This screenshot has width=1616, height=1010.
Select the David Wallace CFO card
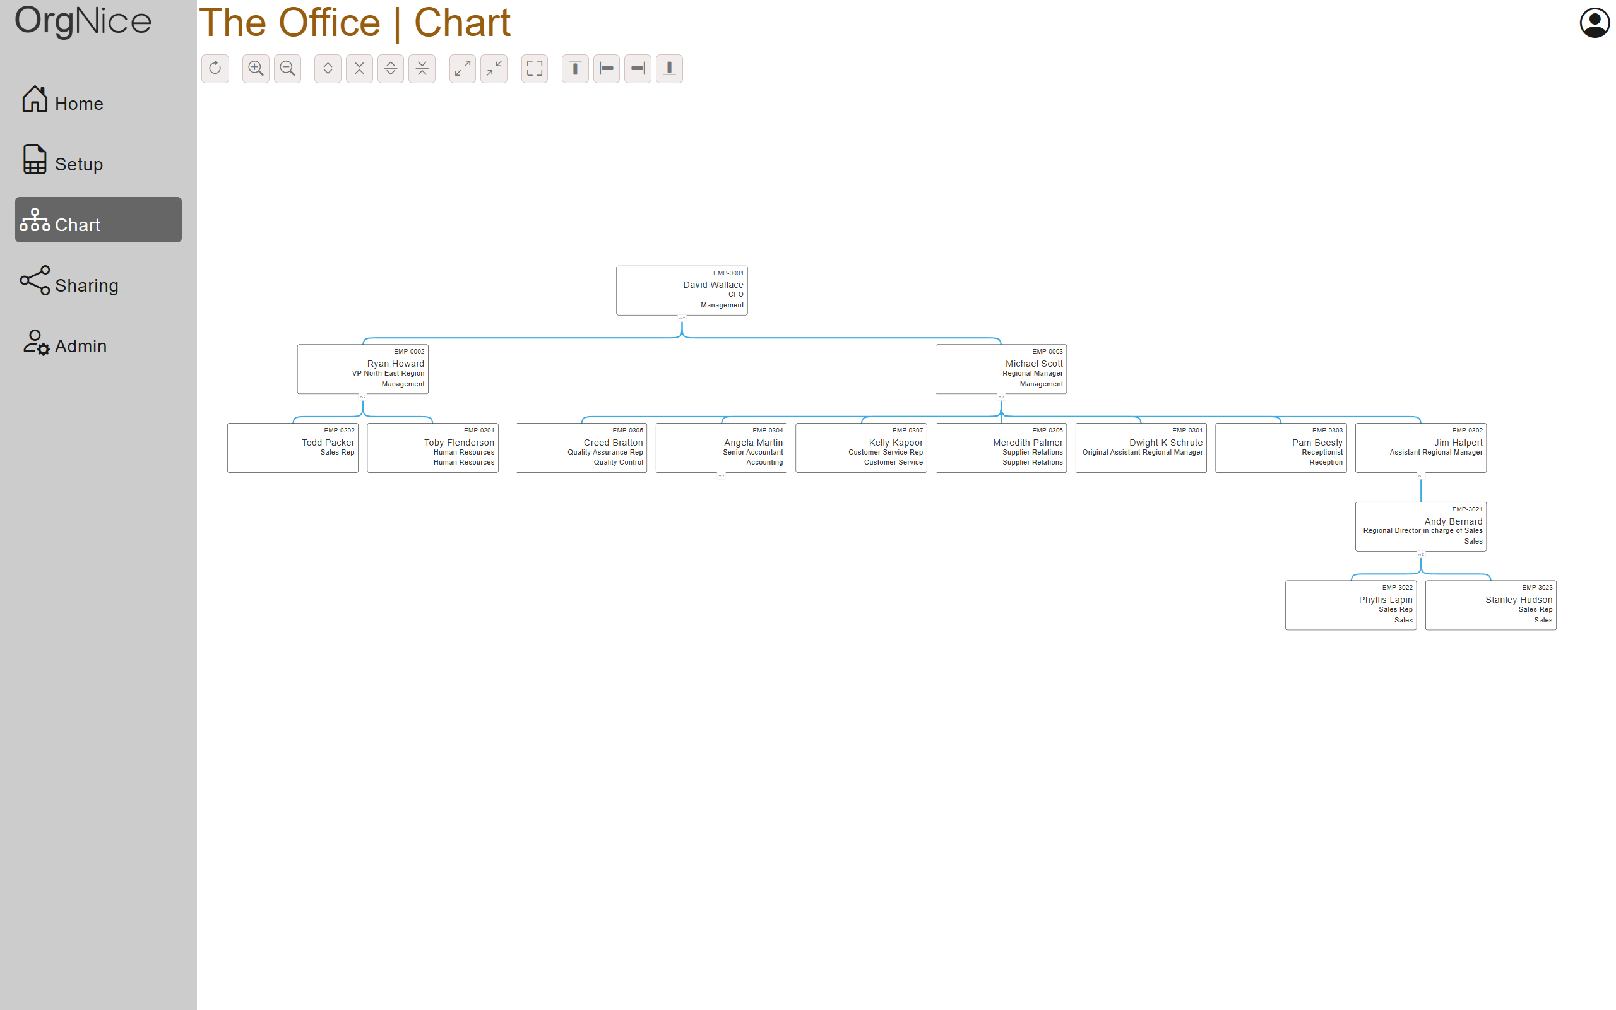click(x=682, y=290)
